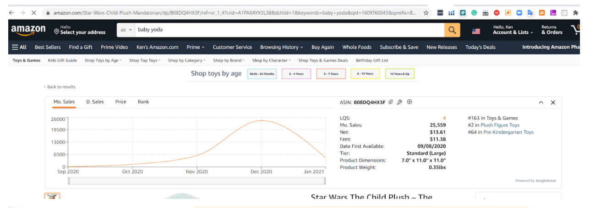Click the chart date range slider bar
Screen dimensions: 590x208
coord(197,181)
